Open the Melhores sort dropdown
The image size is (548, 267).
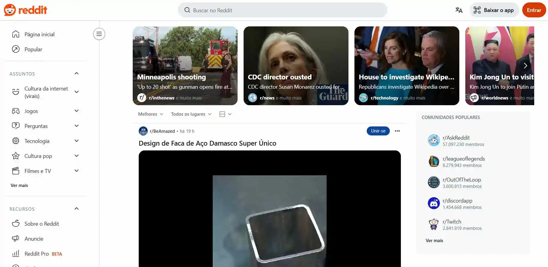pos(150,114)
